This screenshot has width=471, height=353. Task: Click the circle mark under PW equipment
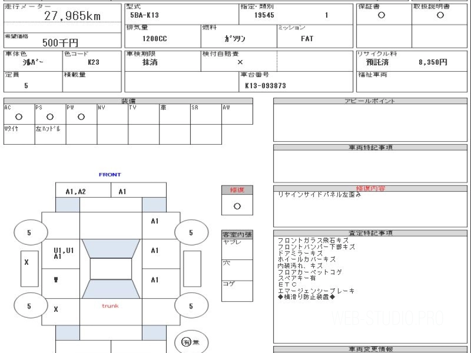(81, 117)
